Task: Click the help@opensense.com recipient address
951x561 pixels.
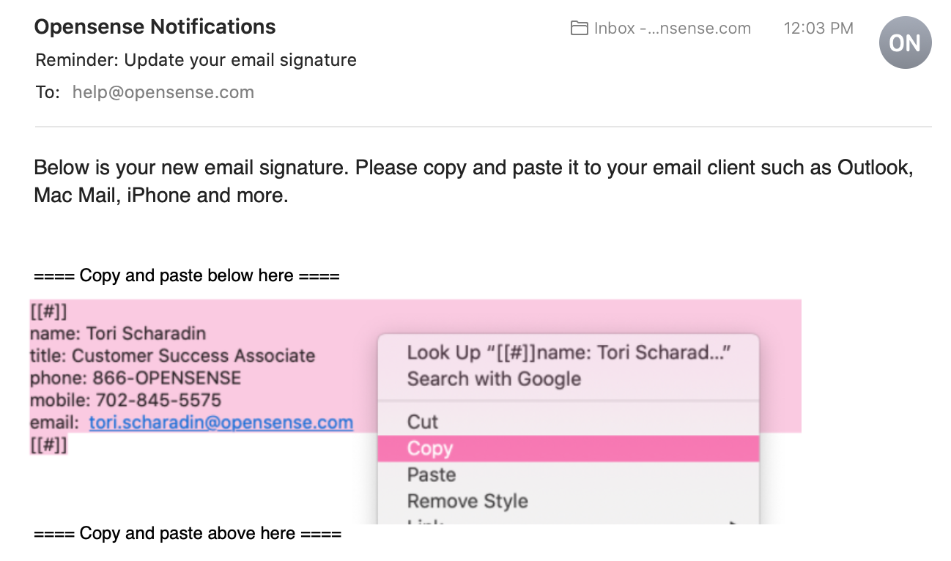Action: 163,92
